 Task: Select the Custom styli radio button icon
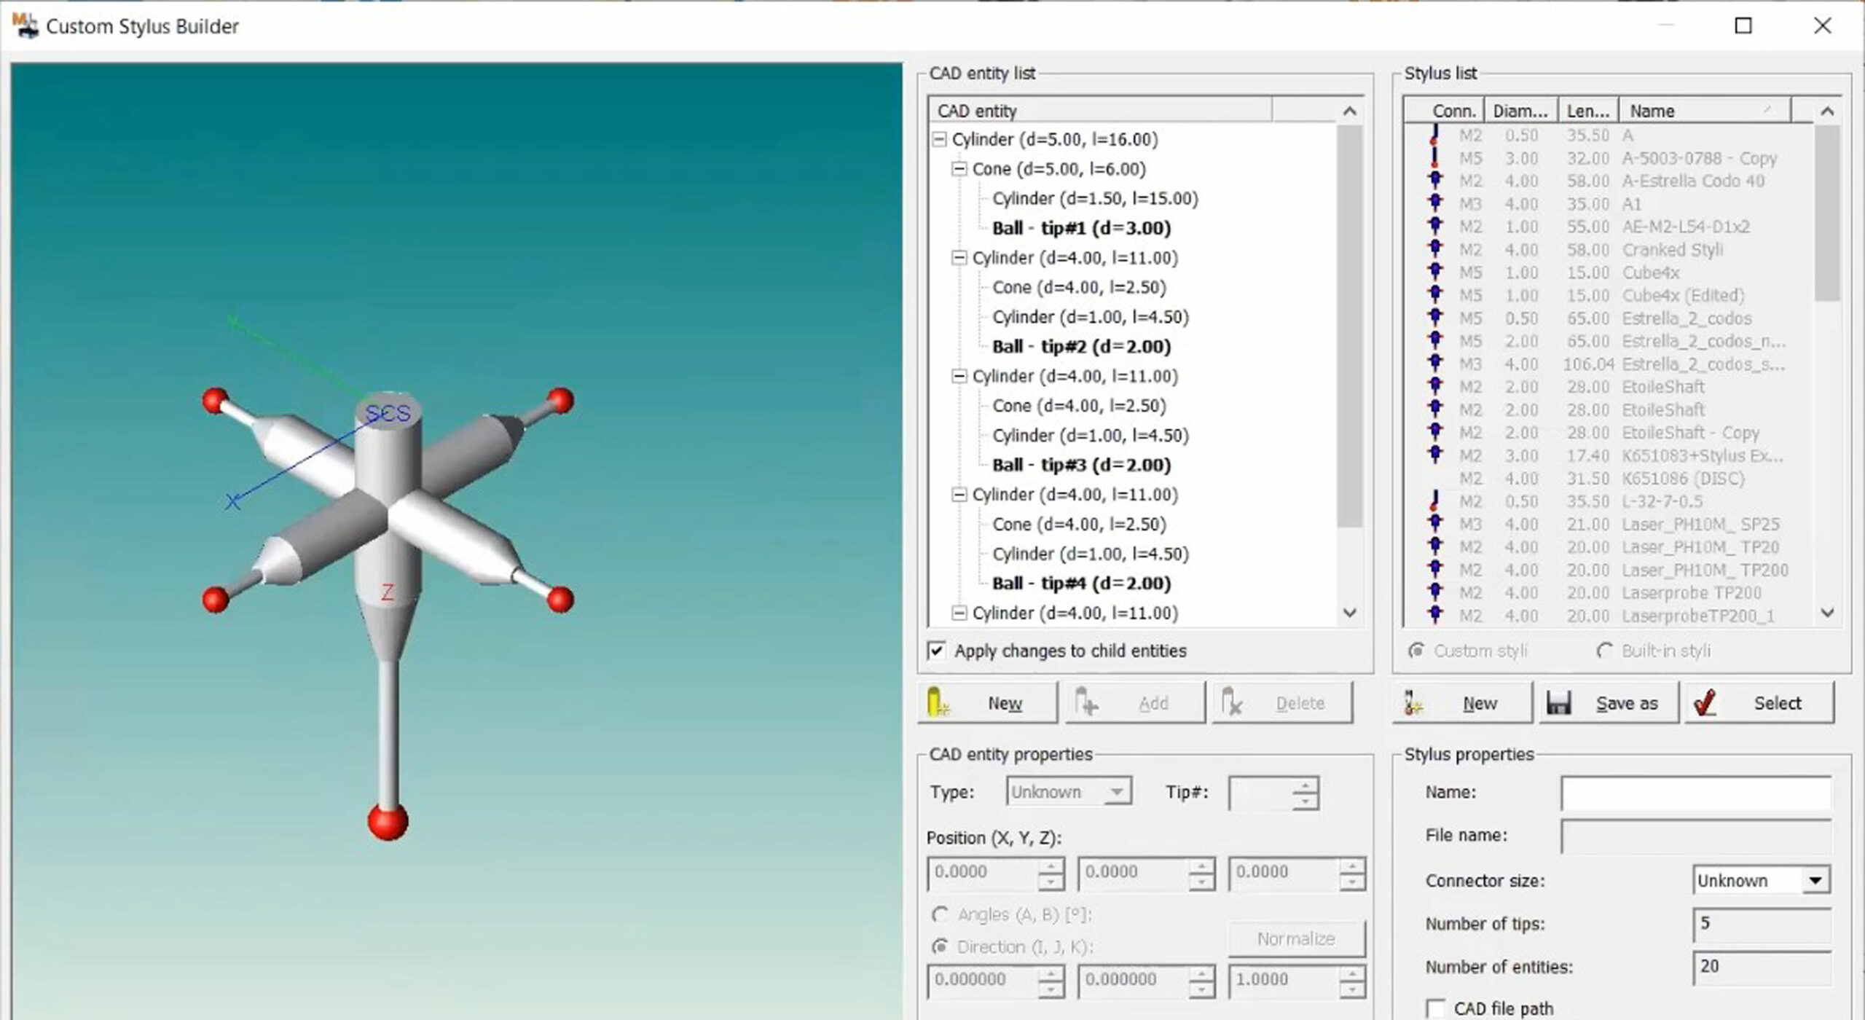click(x=1417, y=651)
